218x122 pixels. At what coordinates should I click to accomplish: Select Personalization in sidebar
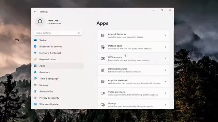[x=48, y=59]
